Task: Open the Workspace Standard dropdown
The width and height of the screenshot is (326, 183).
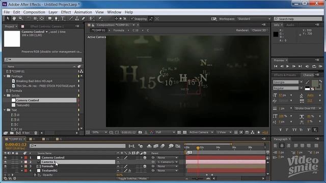Action: 254,19
